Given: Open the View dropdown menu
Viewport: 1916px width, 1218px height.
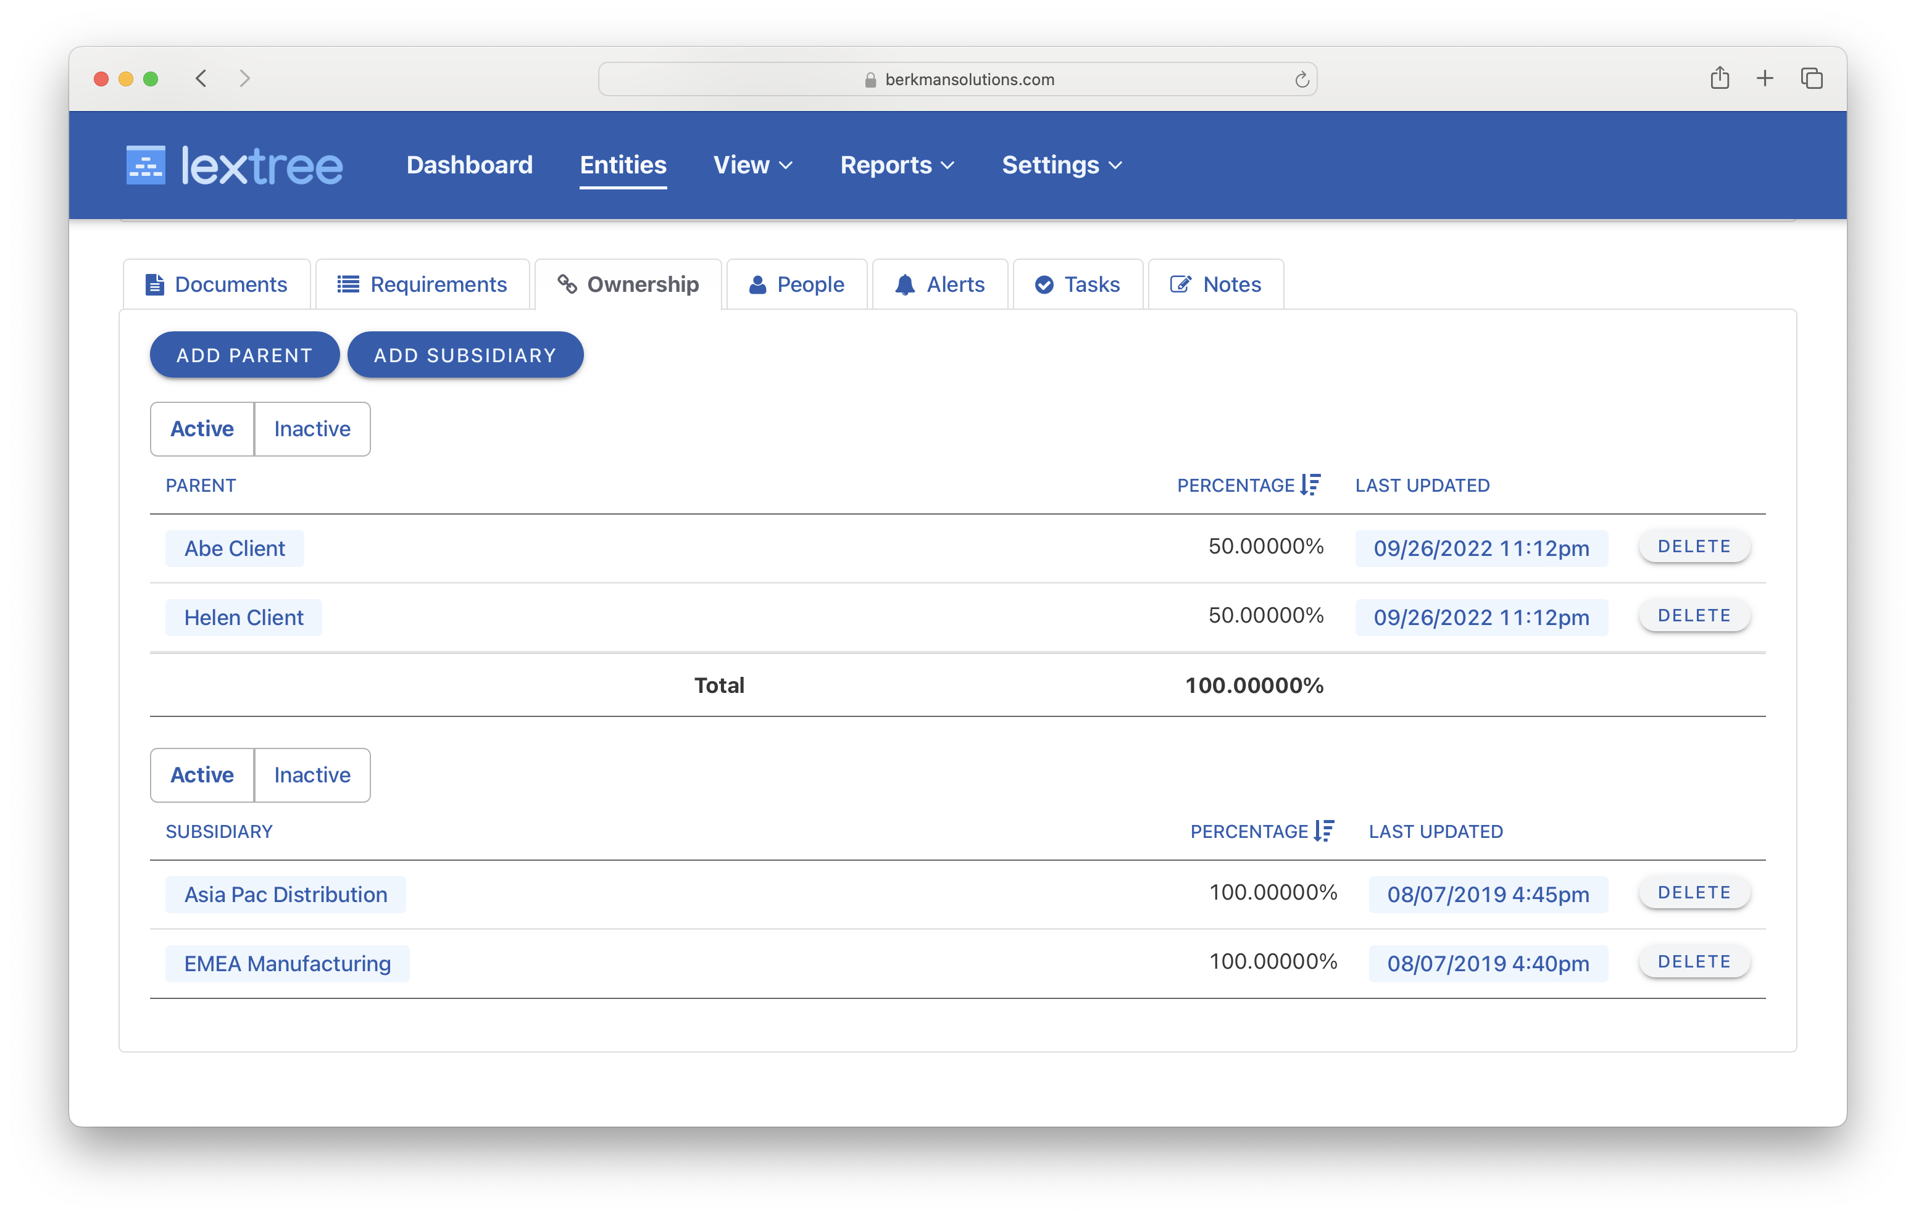Looking at the screenshot, I should [751, 165].
